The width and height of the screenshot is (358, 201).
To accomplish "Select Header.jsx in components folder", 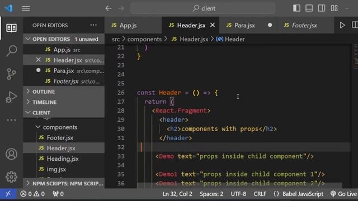I will coord(64,148).
